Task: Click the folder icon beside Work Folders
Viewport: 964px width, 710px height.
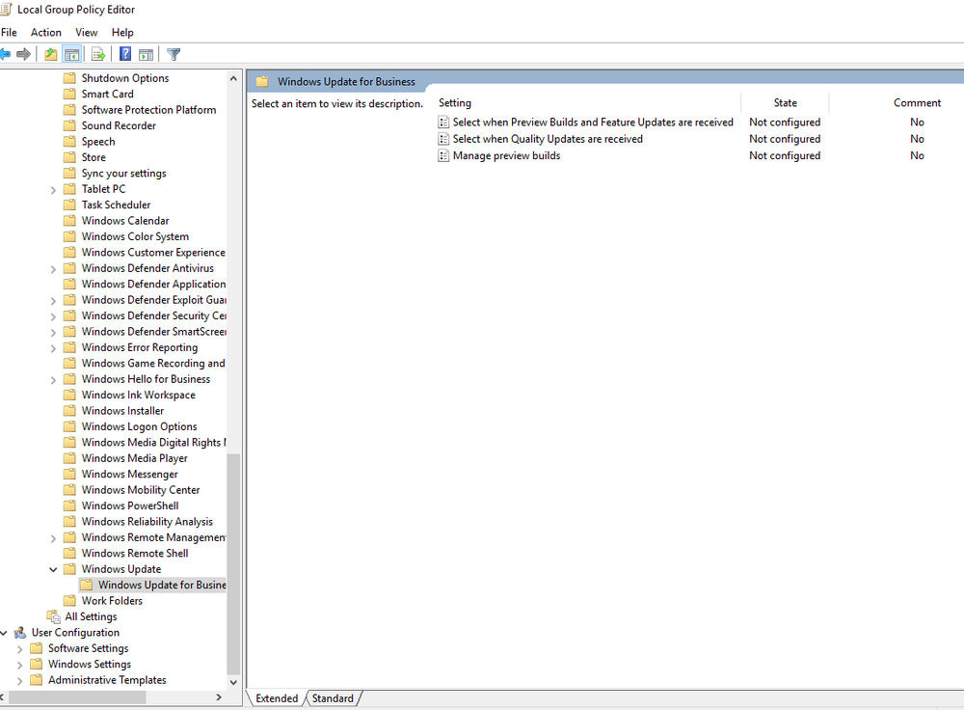Action: point(70,600)
